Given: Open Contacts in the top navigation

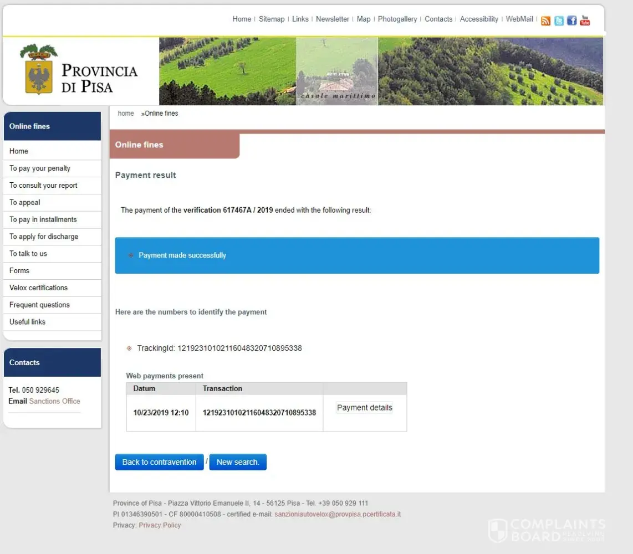Looking at the screenshot, I should click(438, 19).
